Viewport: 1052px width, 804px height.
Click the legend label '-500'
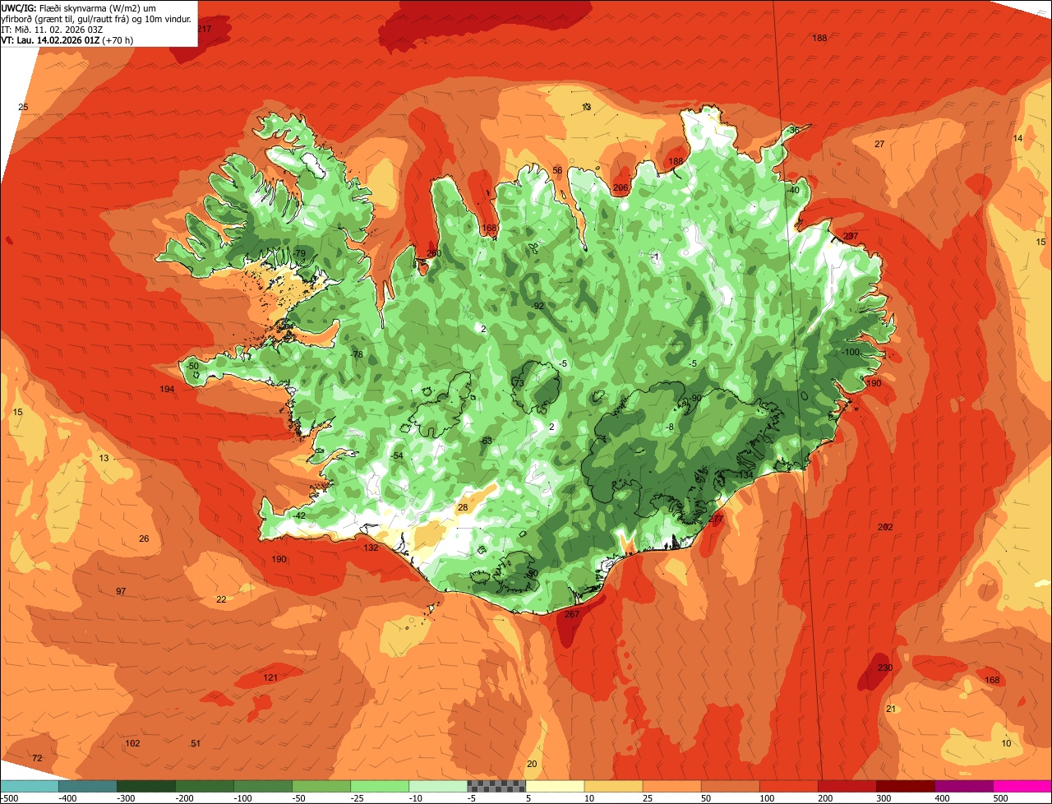point(9,798)
